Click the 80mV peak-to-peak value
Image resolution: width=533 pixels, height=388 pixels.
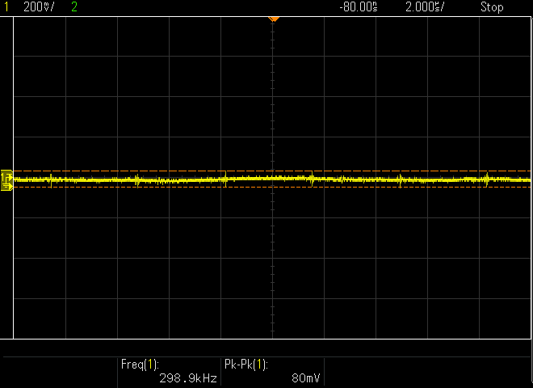(304, 377)
